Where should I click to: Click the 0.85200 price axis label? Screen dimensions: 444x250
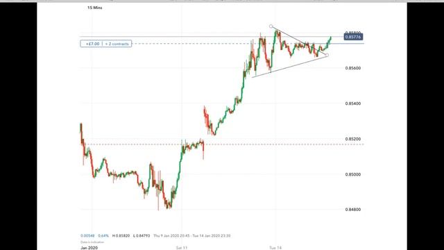[x=353, y=139]
